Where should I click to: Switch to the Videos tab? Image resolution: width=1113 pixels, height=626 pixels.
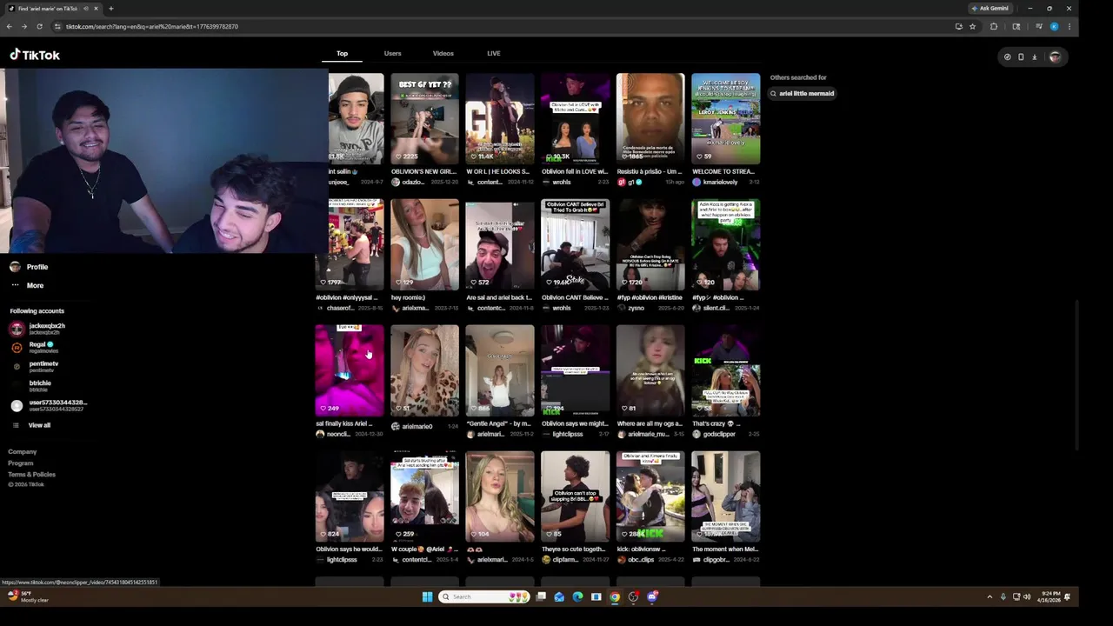[x=443, y=53]
